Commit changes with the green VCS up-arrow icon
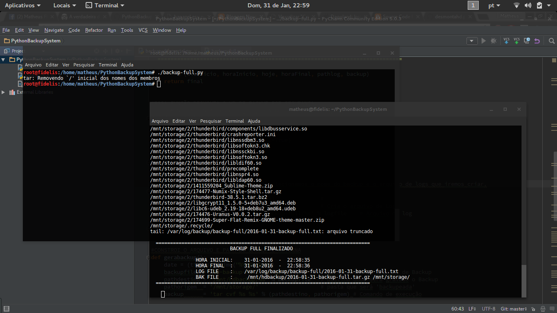The image size is (557, 313). coord(516,41)
